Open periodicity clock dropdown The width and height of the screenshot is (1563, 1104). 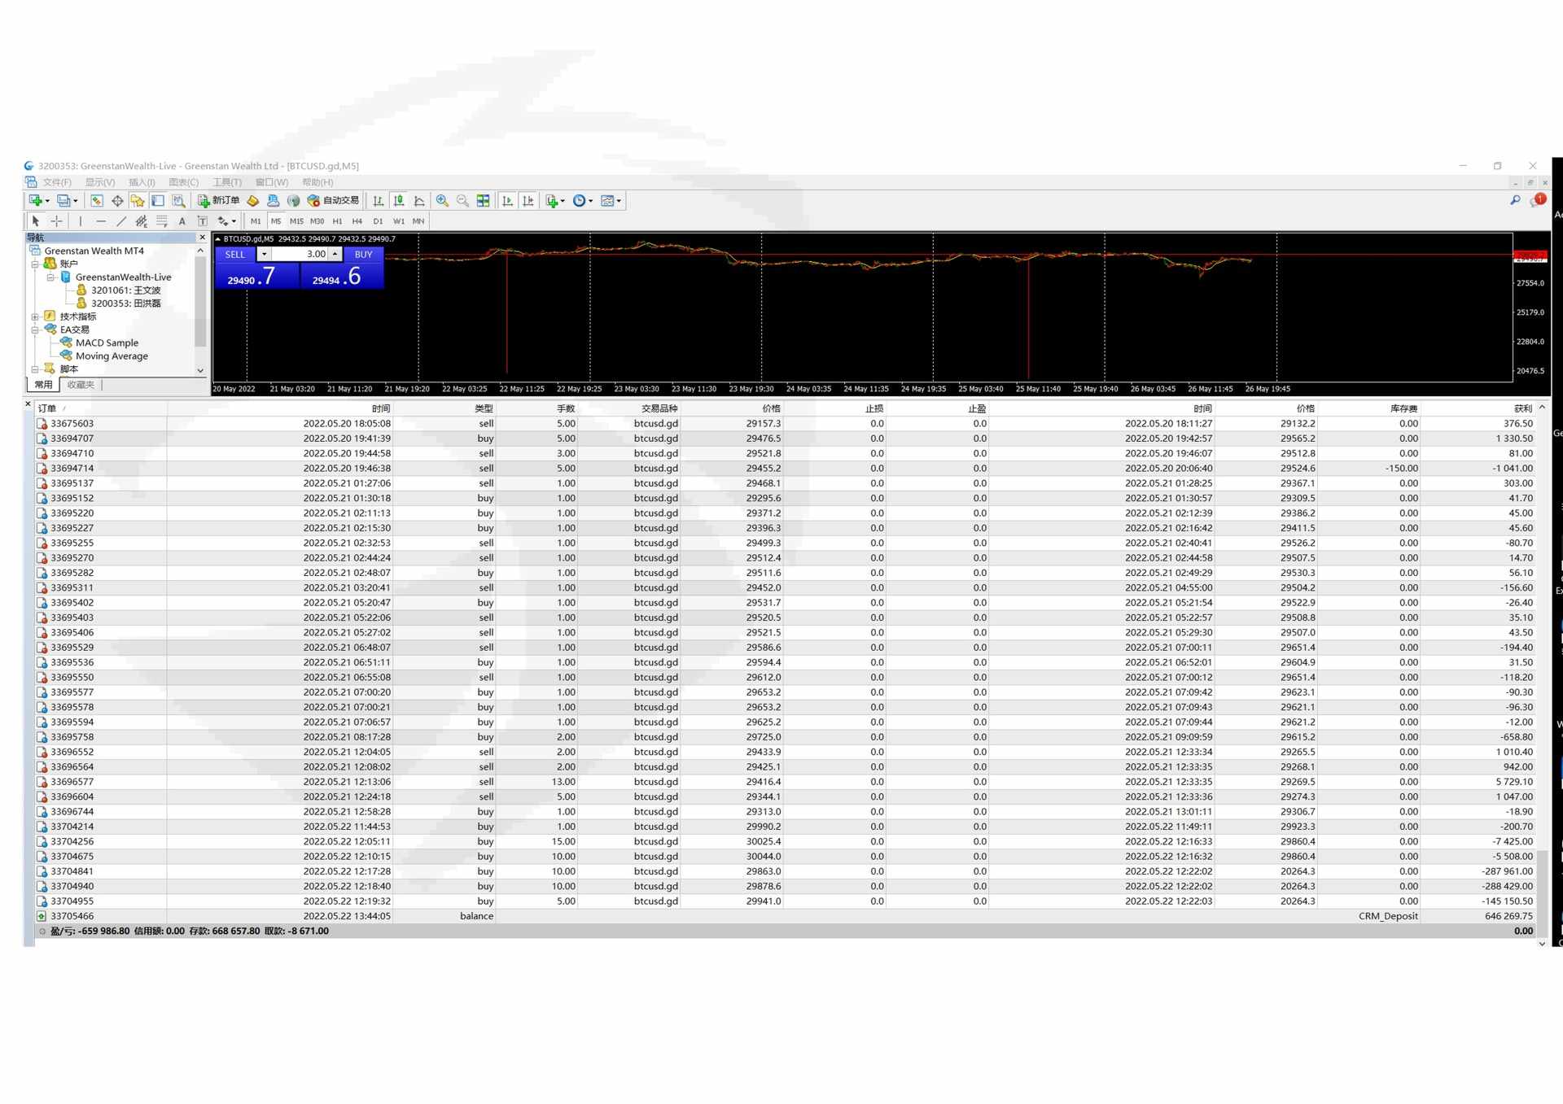(582, 201)
